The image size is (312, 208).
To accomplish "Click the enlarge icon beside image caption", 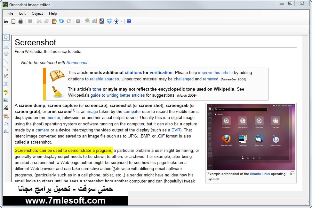I will [292, 173].
